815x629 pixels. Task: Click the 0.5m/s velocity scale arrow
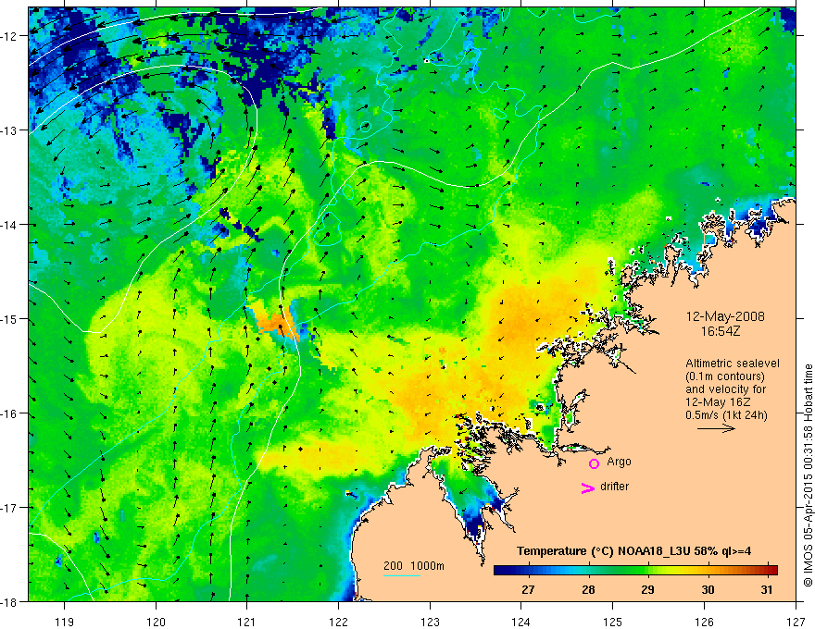pyautogui.click(x=716, y=428)
